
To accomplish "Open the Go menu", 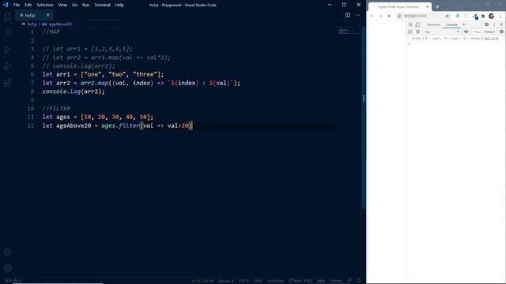I will (74, 5).
